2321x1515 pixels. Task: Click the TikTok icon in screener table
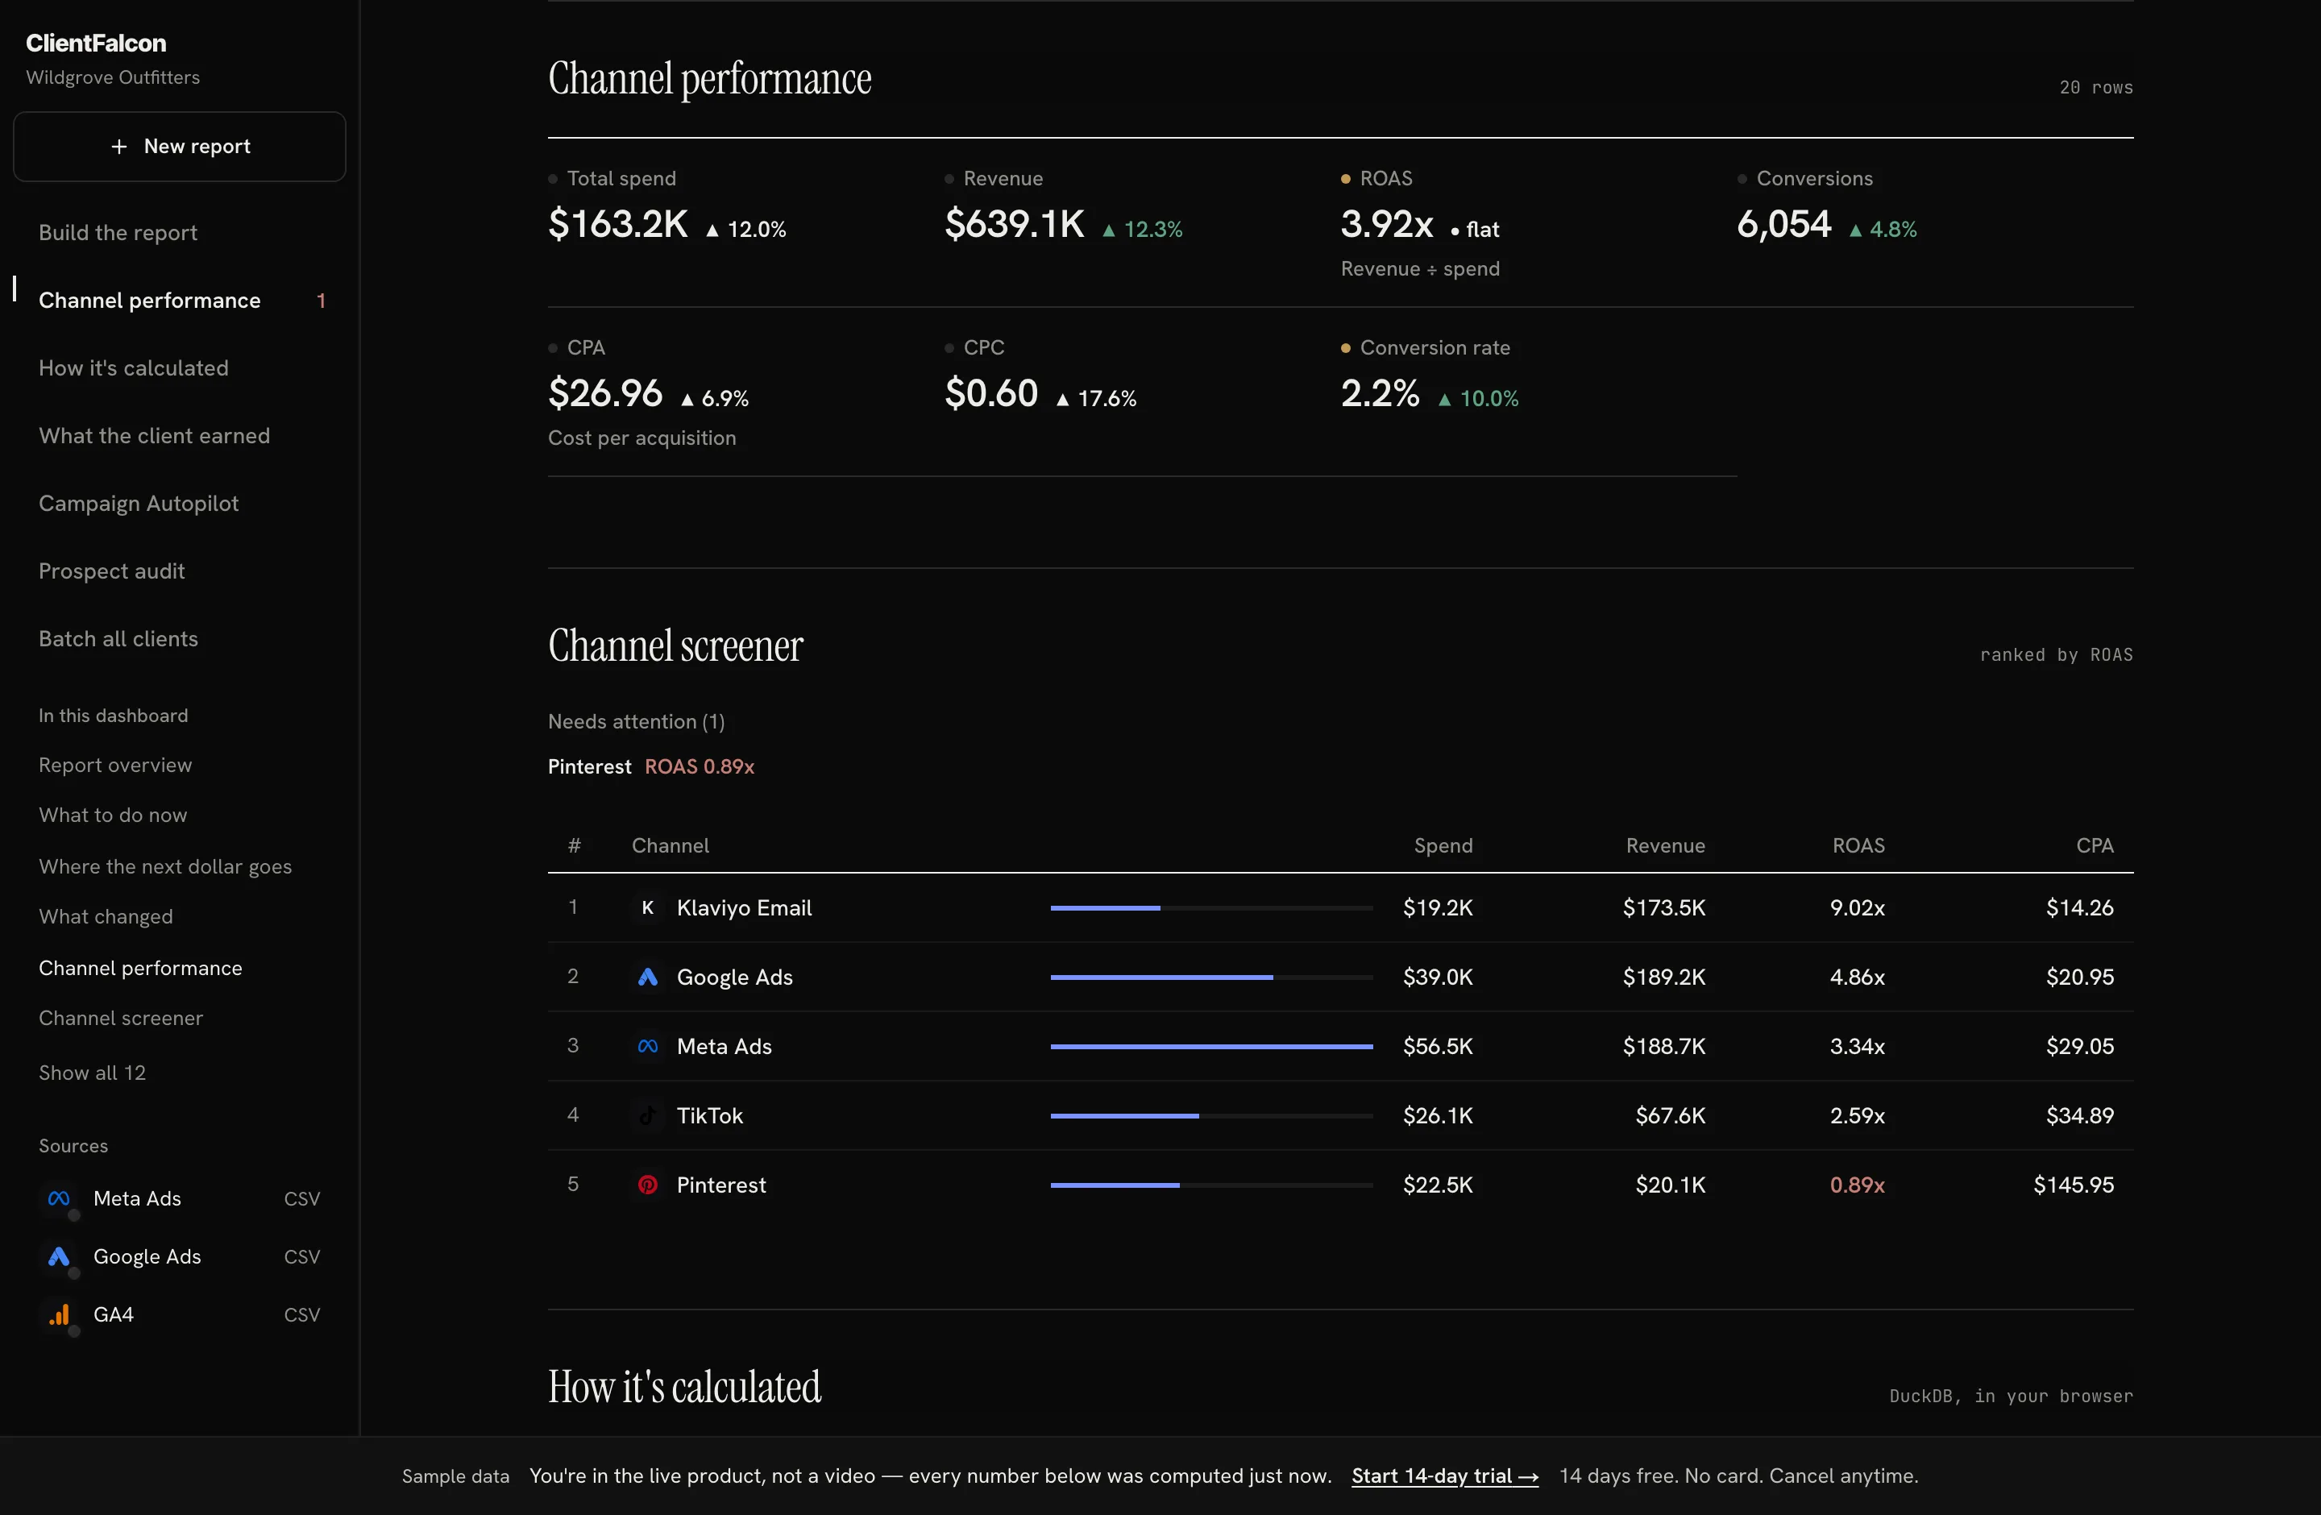(647, 1115)
